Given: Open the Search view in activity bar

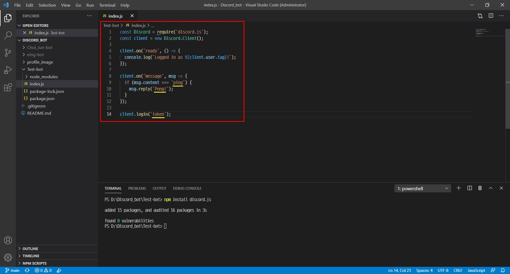Looking at the screenshot, I should 8,35.
